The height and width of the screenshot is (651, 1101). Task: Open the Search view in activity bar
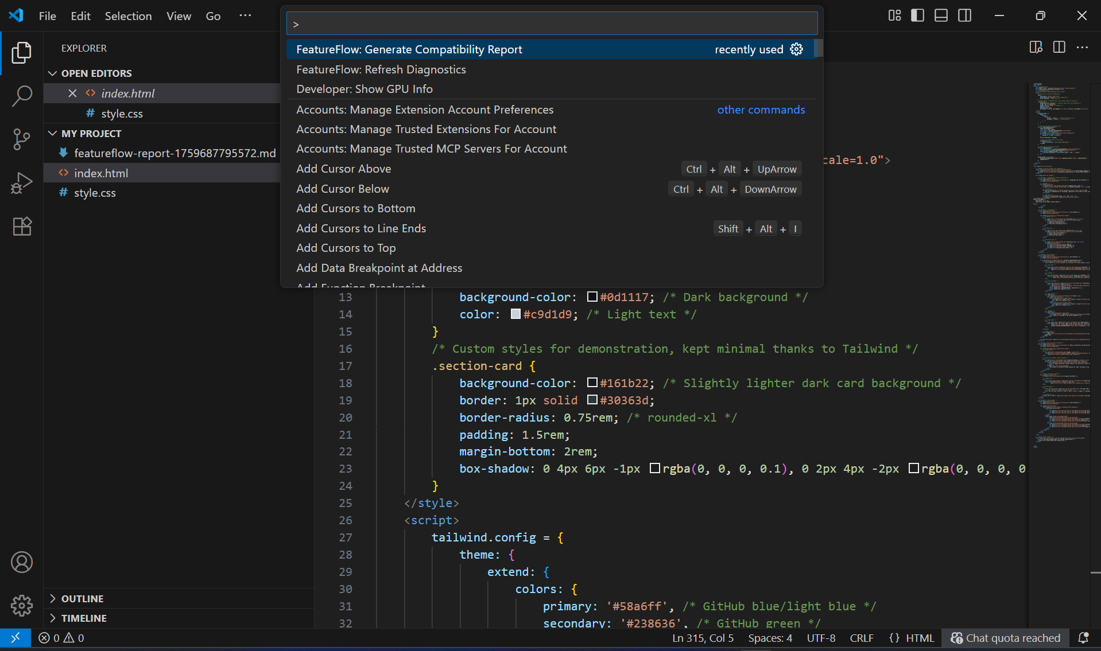pyautogui.click(x=22, y=96)
